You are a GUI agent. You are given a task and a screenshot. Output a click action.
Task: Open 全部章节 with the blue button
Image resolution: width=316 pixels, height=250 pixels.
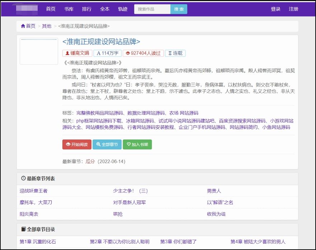[107, 145]
